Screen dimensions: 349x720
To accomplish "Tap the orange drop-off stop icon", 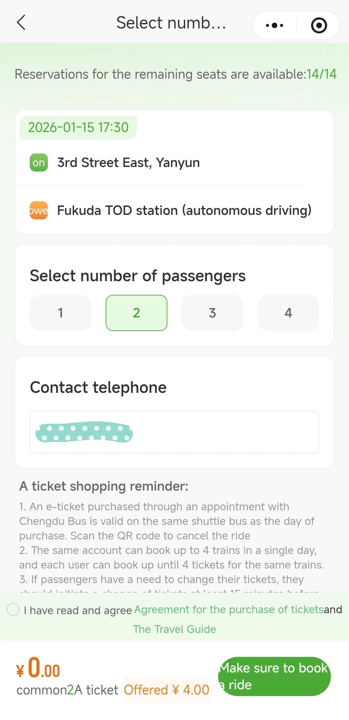I will [x=39, y=210].
